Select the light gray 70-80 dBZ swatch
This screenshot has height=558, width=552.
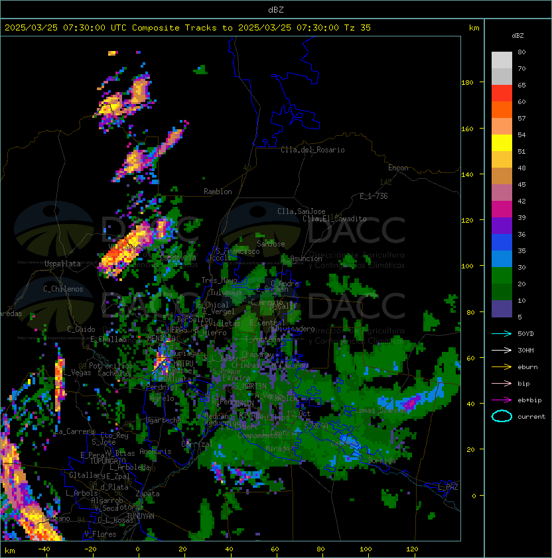[502, 60]
